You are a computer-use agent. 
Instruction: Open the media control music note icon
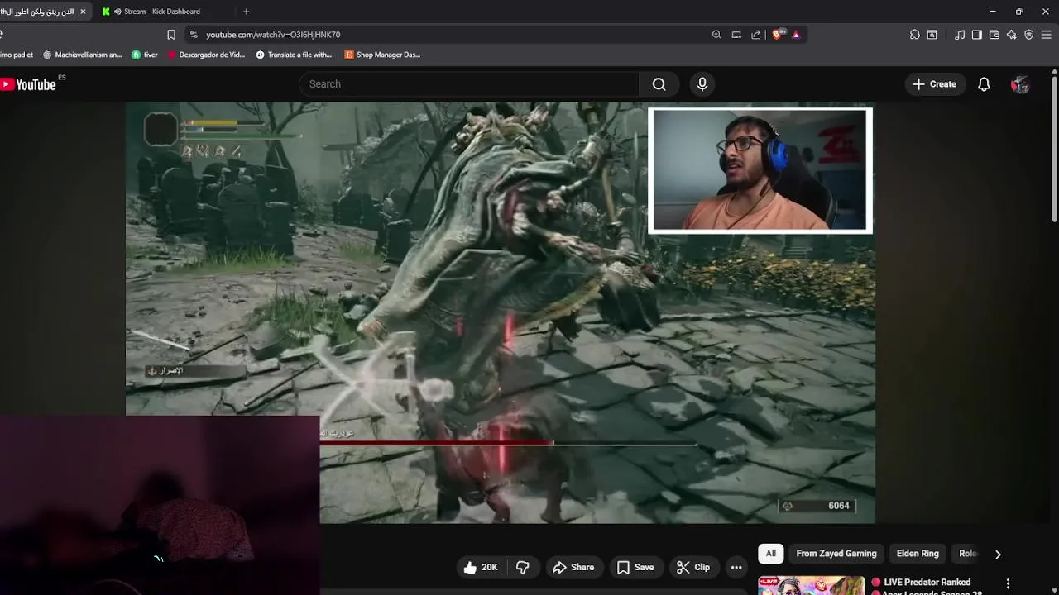pos(960,35)
